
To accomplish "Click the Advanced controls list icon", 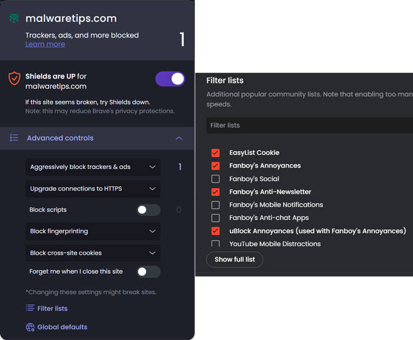I will (14, 138).
